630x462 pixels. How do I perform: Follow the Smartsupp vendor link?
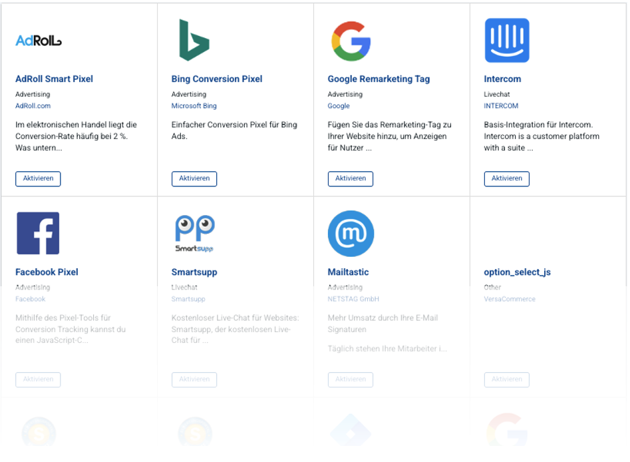click(188, 299)
